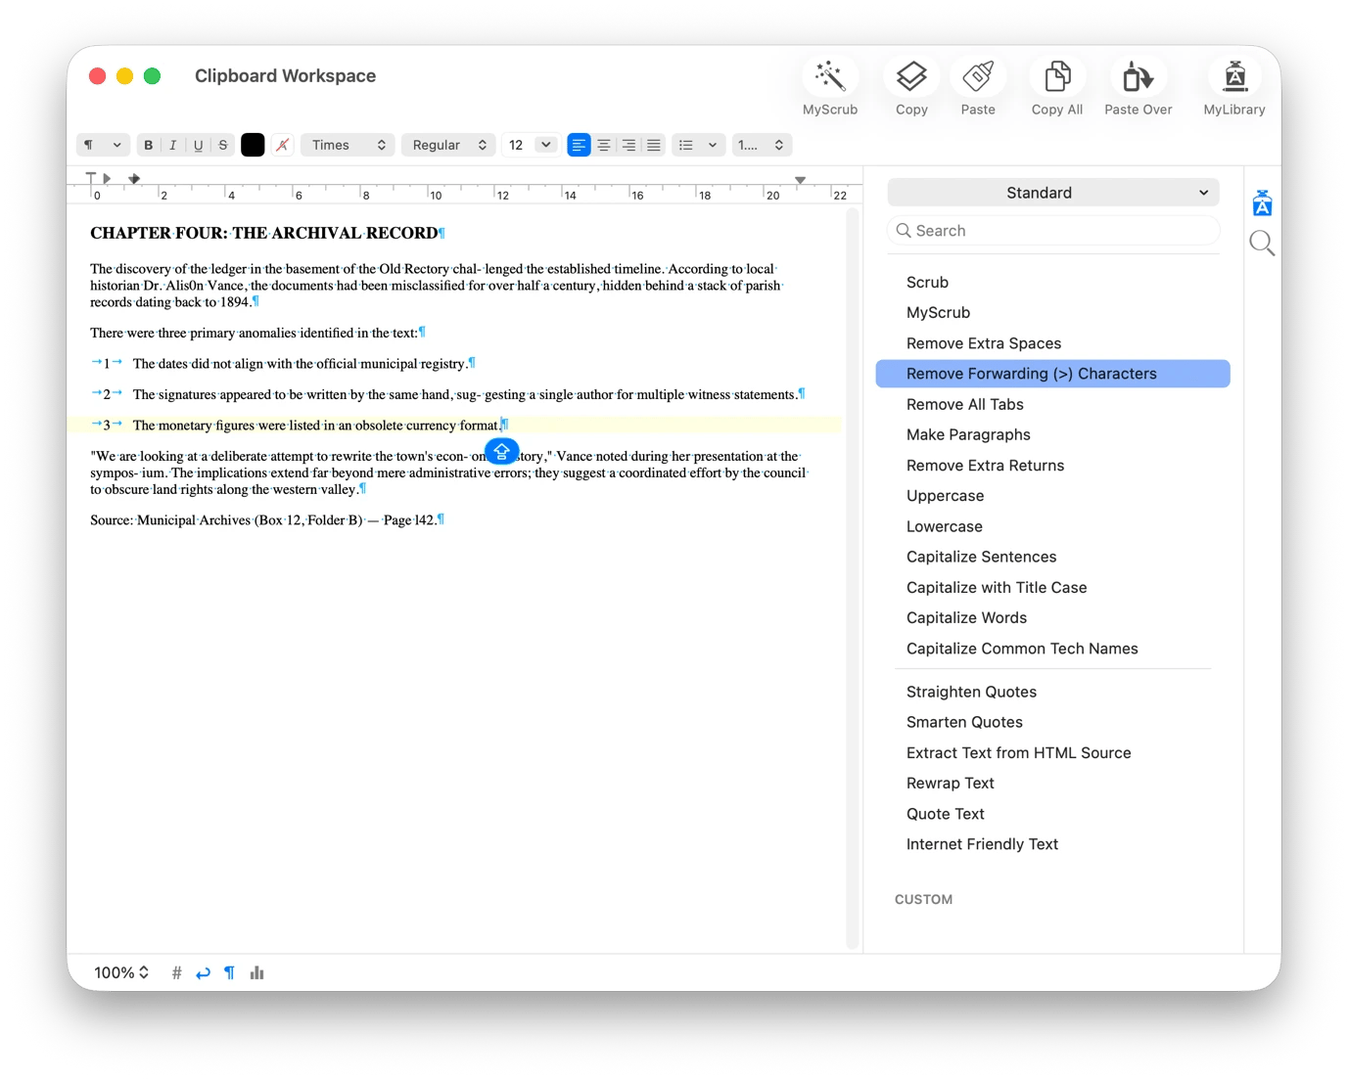Open the black text color swatch
The image size is (1348, 1079).
click(253, 145)
